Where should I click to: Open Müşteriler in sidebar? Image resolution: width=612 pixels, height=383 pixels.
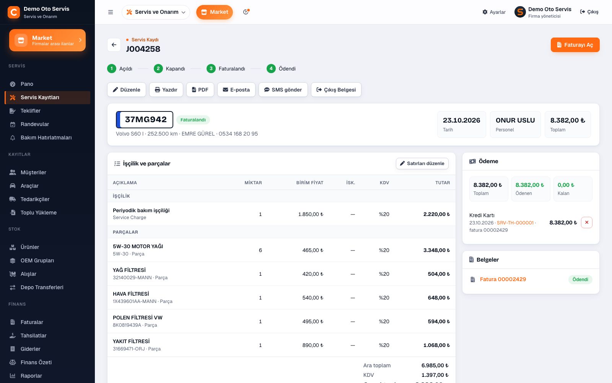(47, 172)
